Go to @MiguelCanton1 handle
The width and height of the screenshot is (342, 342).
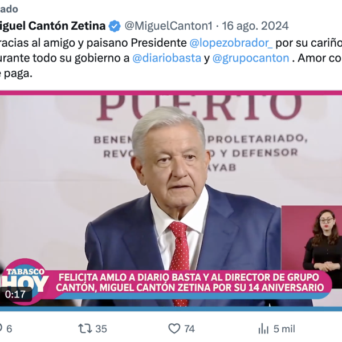(168, 26)
